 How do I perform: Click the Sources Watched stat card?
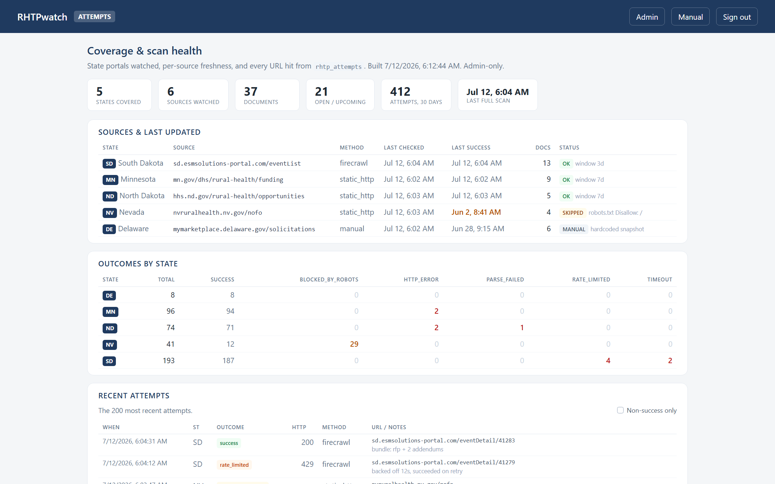[193, 95]
